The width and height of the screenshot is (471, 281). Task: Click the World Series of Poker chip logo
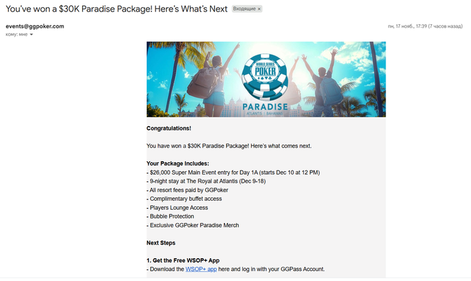pyautogui.click(x=264, y=76)
